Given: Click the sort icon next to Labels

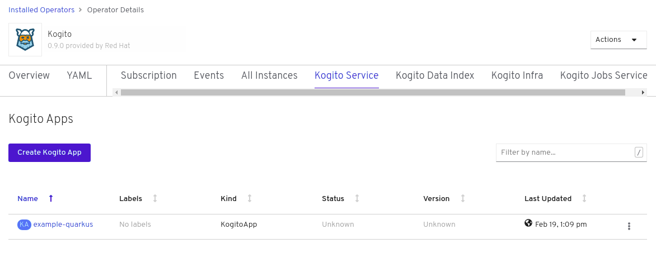Looking at the screenshot, I should click(x=155, y=199).
